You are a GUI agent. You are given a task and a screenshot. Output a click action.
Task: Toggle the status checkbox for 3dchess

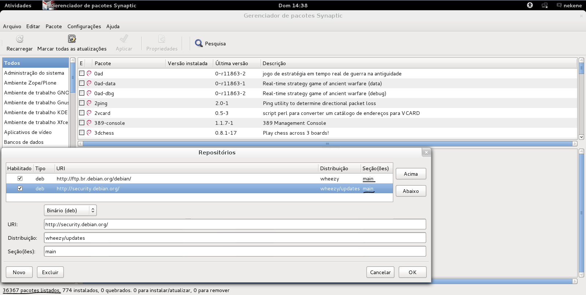(x=82, y=132)
